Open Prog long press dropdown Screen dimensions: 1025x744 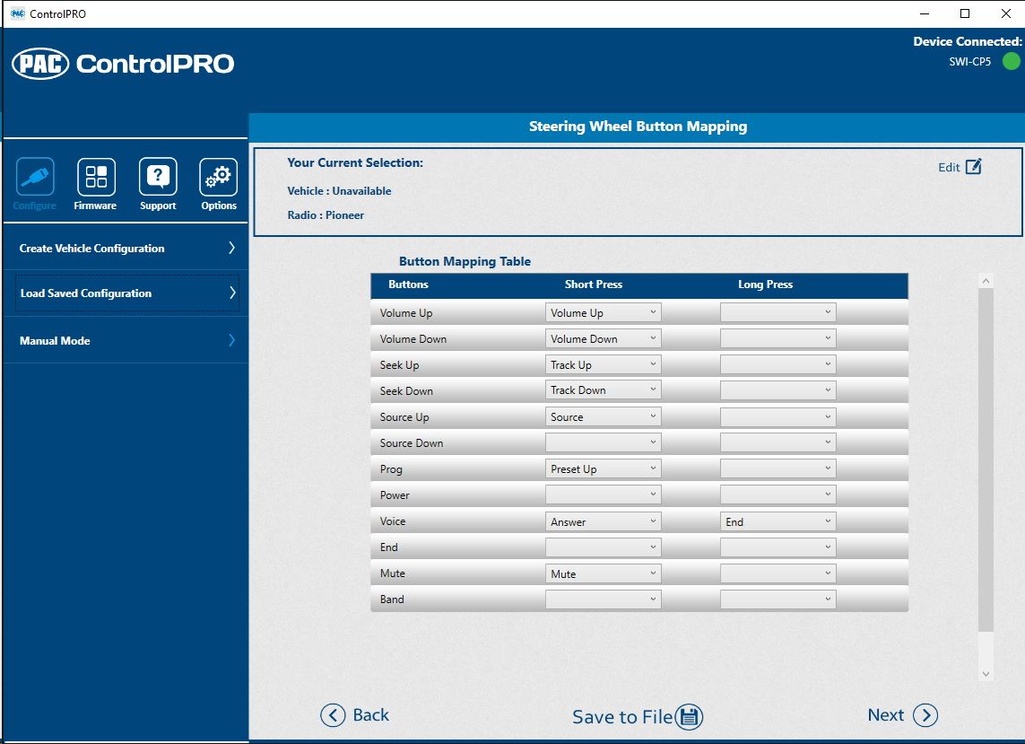(777, 468)
